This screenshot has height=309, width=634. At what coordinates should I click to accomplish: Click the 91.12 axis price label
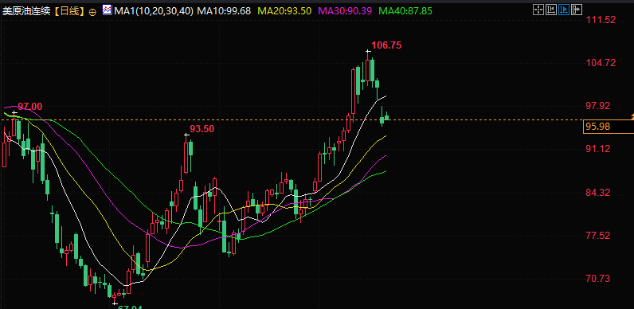[598, 149]
